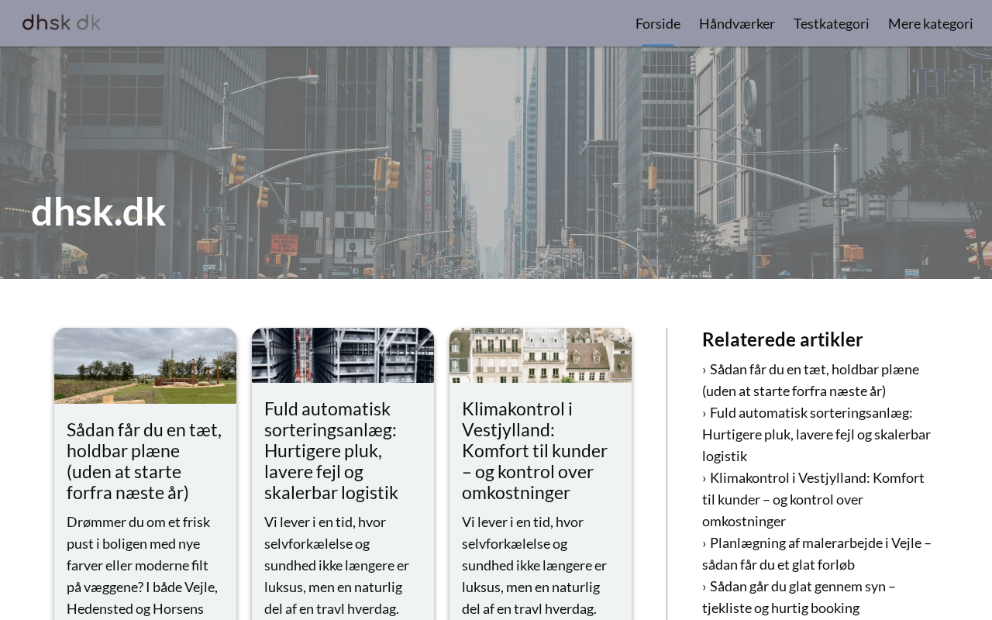This screenshot has width=992, height=620.
Task: Click the sorteringsanlæg card excerpt text
Action: click(x=343, y=565)
